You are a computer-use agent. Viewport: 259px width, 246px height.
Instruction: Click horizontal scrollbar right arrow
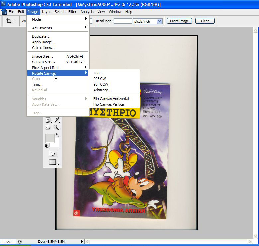click(250, 242)
